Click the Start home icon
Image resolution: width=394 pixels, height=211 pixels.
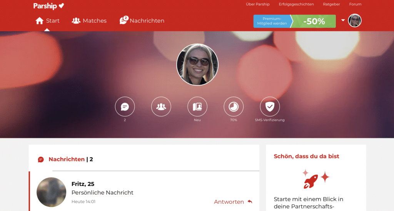40,21
